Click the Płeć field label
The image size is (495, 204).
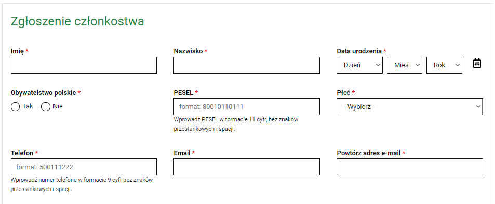[x=343, y=93]
